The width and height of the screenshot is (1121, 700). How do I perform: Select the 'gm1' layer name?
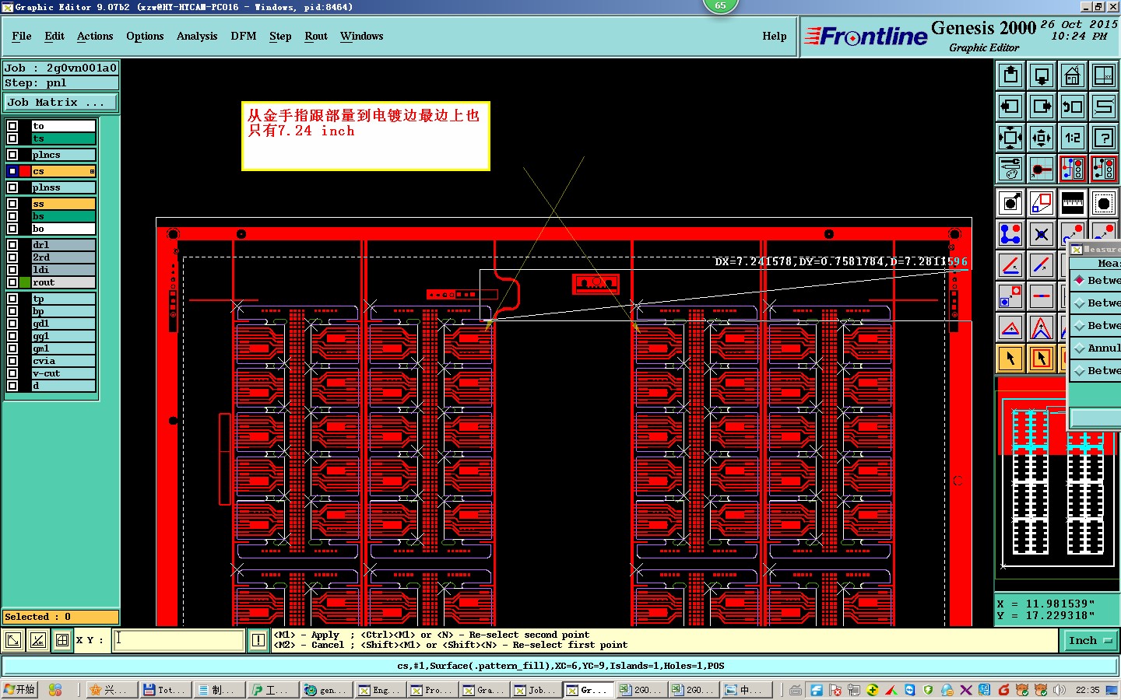click(x=63, y=348)
